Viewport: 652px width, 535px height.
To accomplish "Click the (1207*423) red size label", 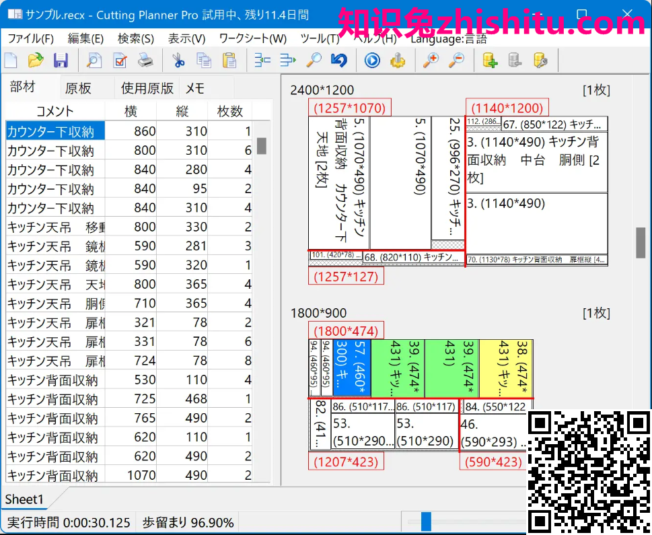I will [x=346, y=462].
